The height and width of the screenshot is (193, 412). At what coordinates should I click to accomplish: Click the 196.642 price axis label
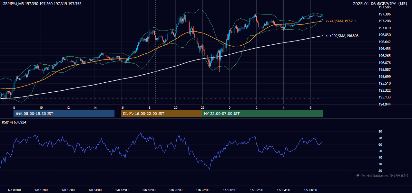(x=385, y=42)
